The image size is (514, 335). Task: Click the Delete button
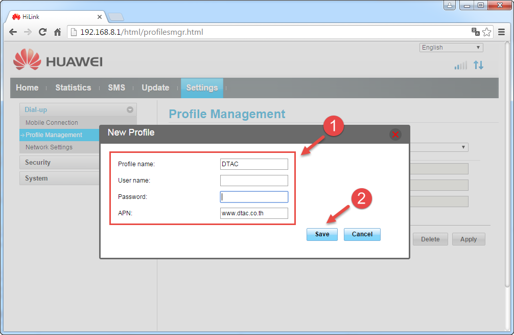(x=430, y=239)
